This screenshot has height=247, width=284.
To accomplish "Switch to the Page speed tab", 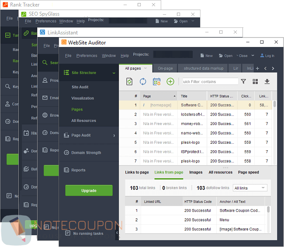I will (248, 172).
